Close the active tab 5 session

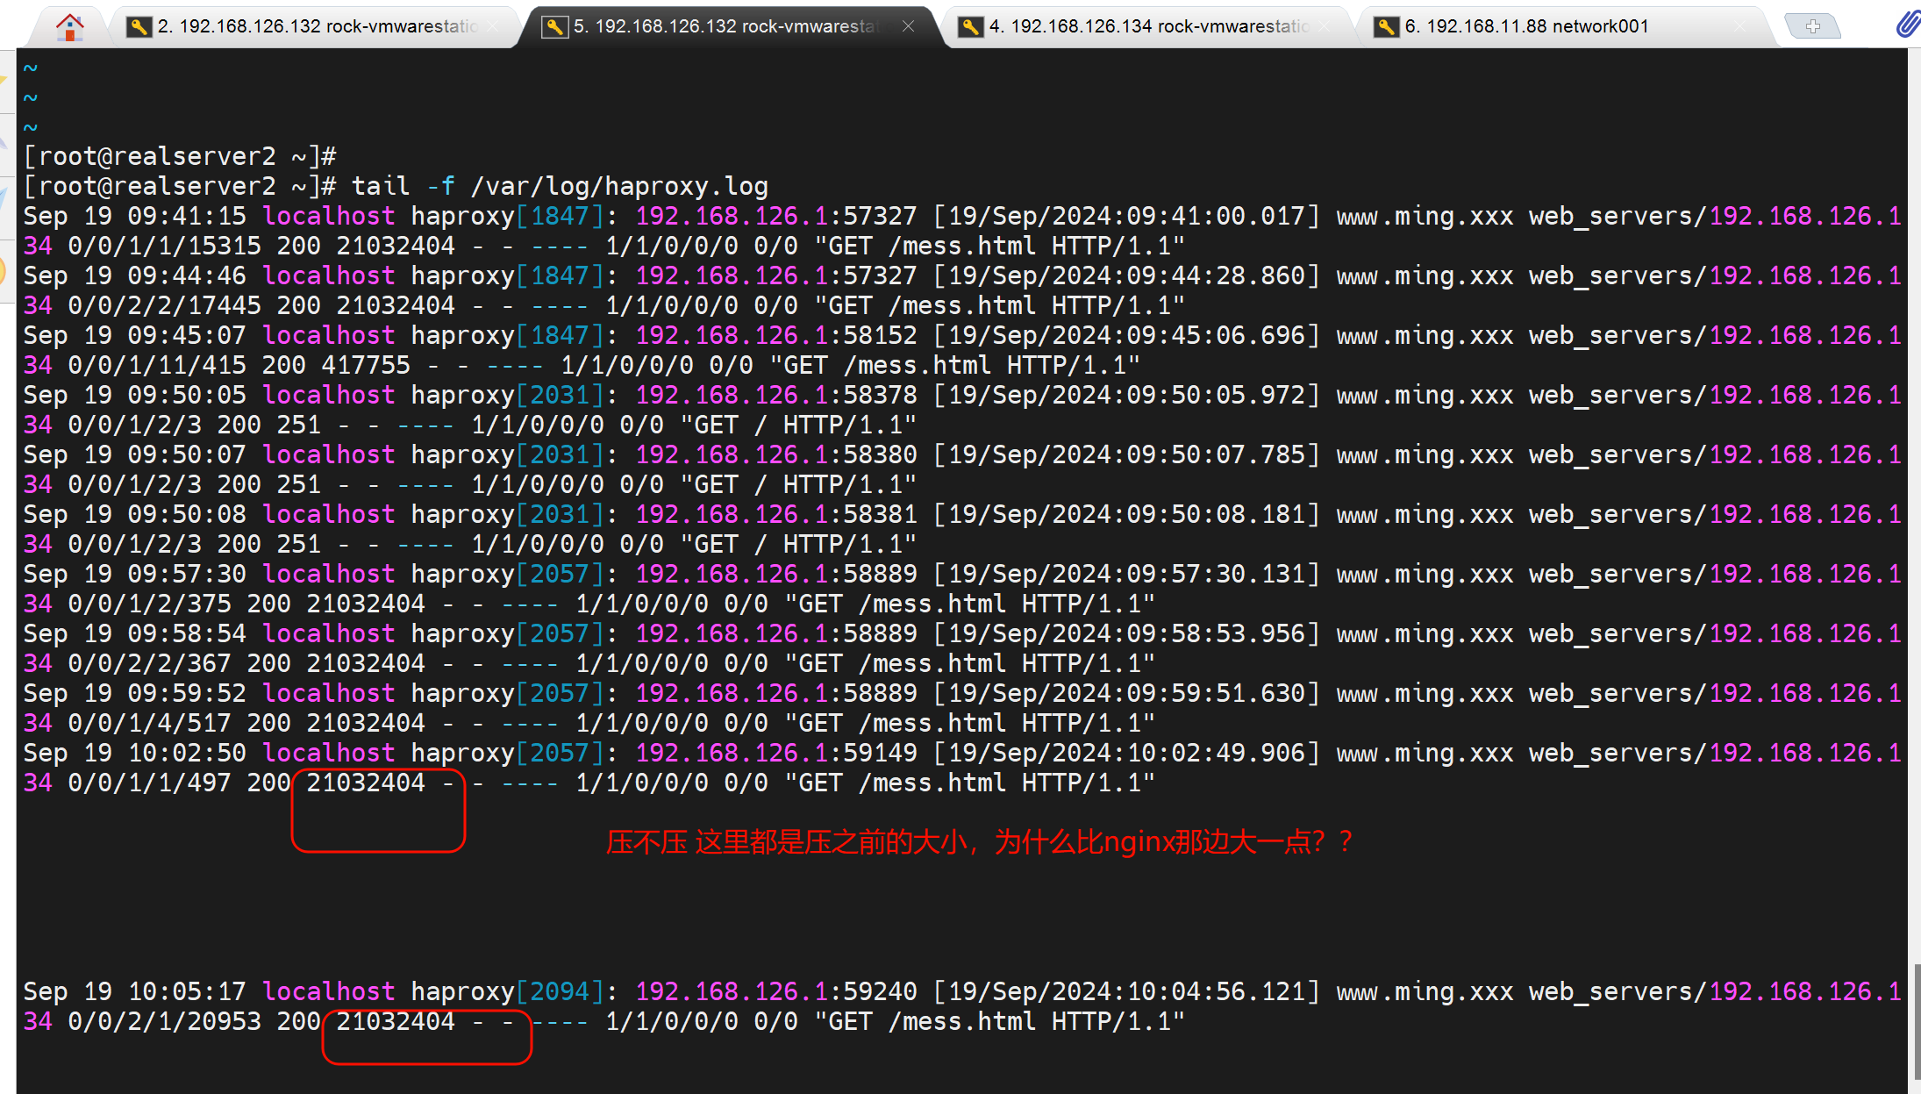click(x=909, y=26)
